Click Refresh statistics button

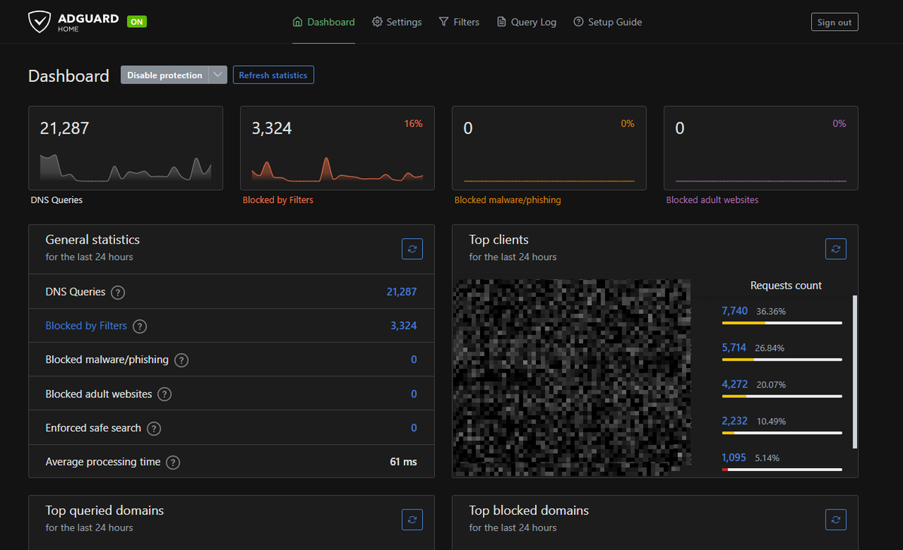[273, 75]
